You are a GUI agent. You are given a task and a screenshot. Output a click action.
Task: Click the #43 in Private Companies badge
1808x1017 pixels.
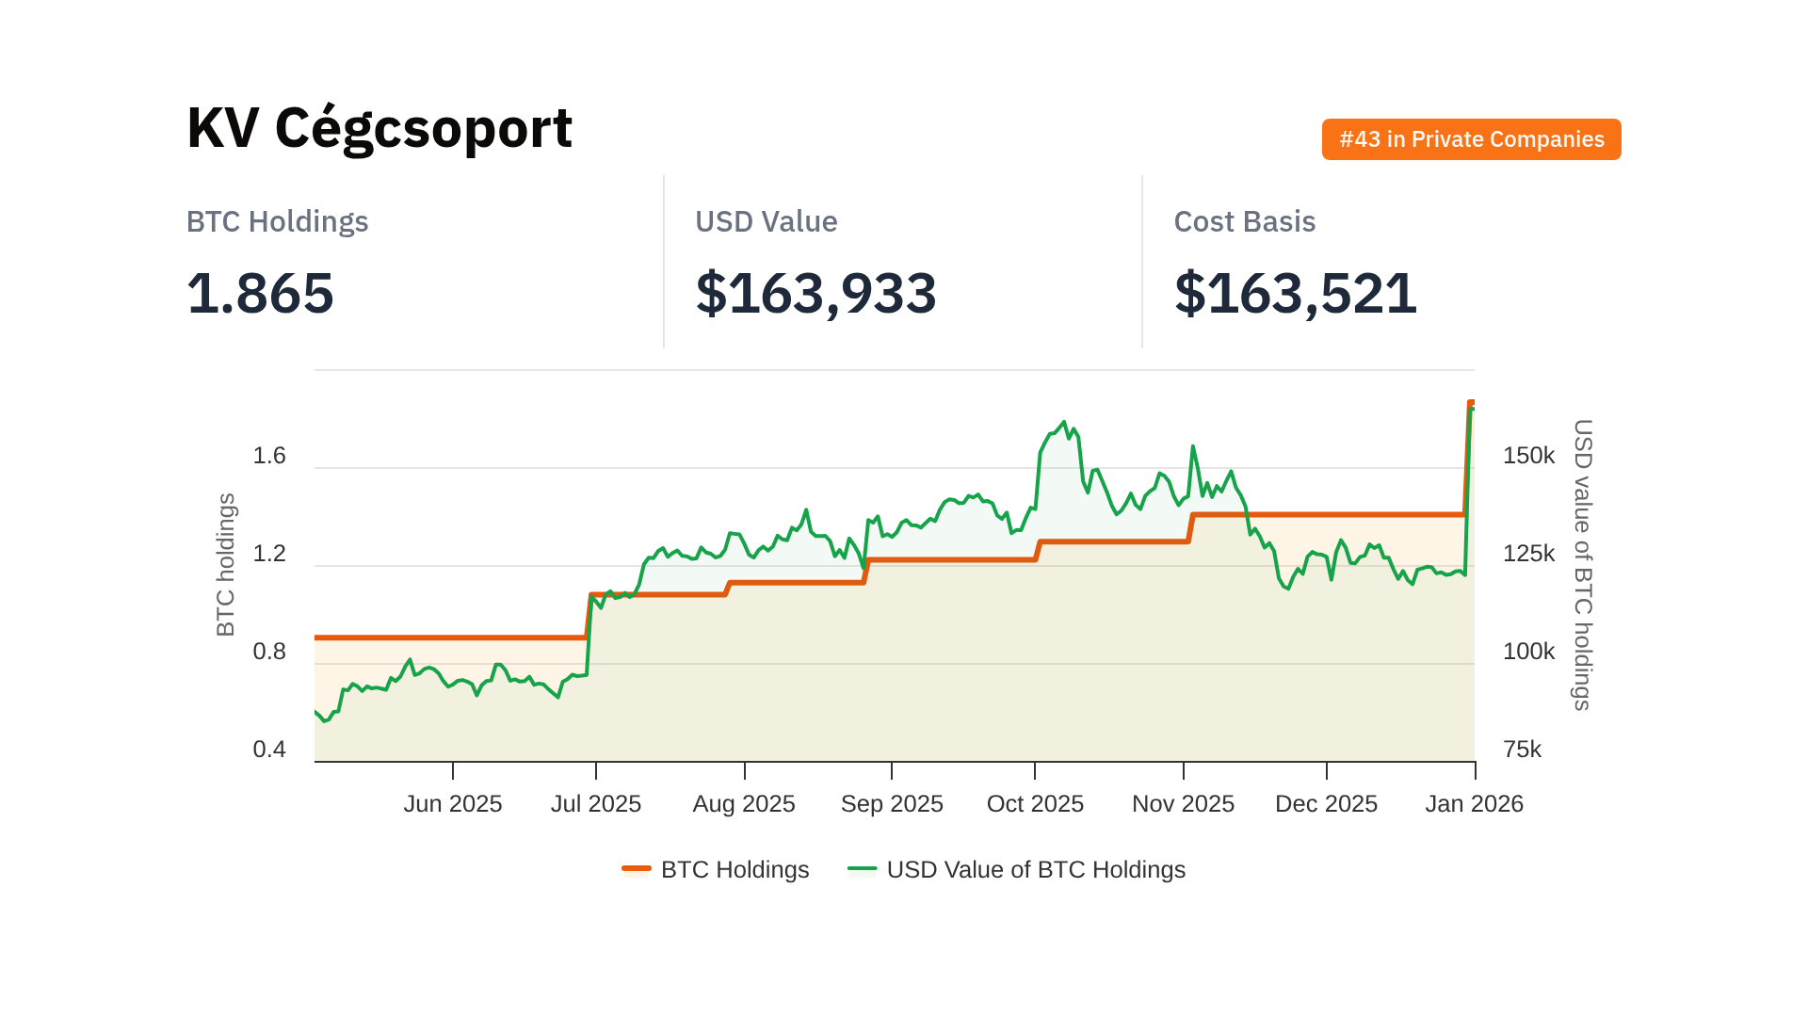point(1471,139)
